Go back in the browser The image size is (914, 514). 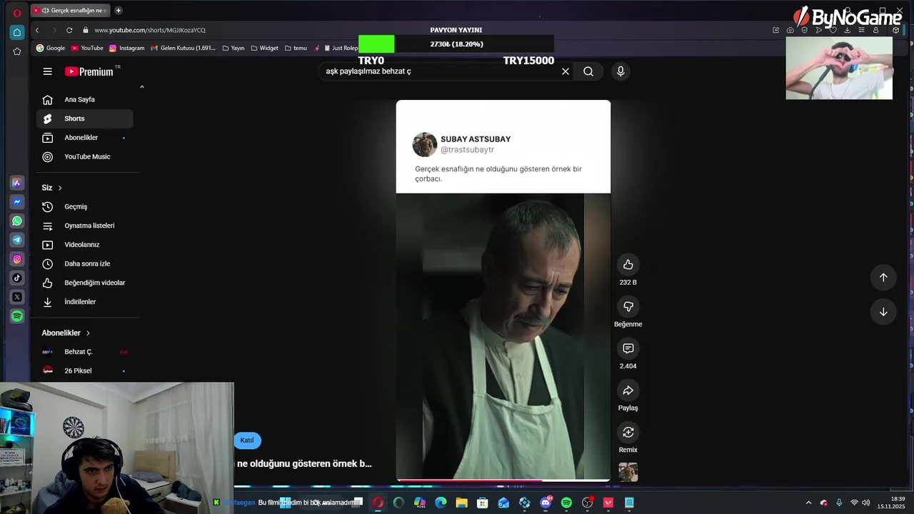pos(37,30)
